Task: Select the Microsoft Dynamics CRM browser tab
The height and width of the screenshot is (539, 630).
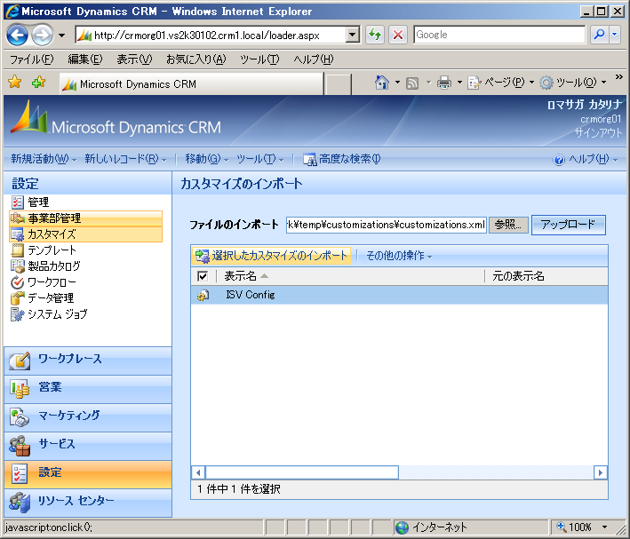Action: [191, 84]
